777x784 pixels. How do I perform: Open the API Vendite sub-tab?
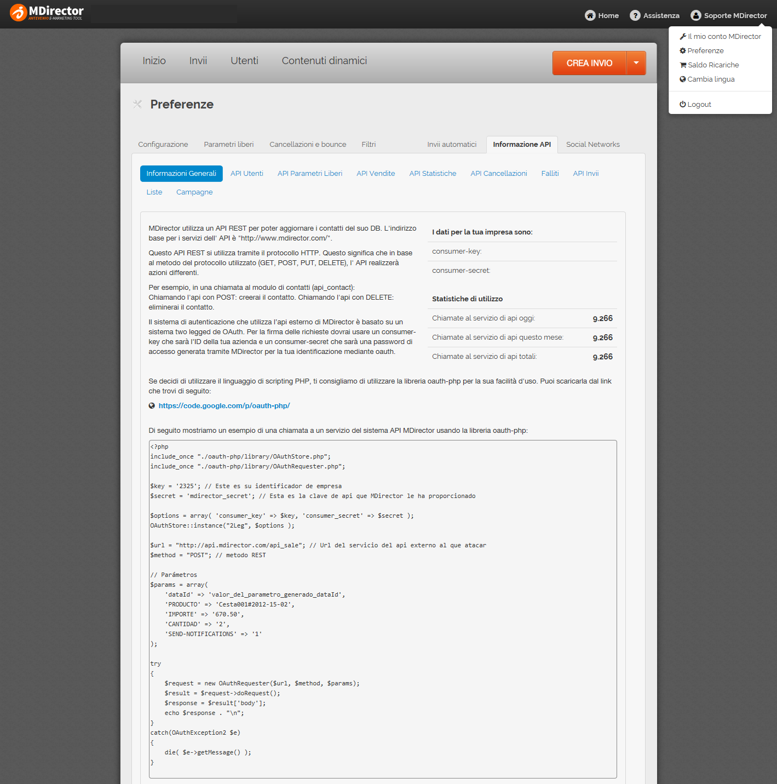(x=376, y=174)
